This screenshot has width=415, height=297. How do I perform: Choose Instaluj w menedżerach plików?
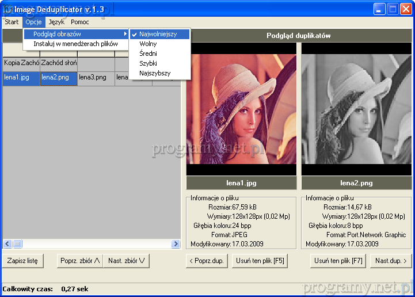[x=75, y=44]
